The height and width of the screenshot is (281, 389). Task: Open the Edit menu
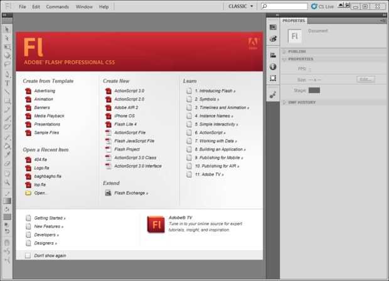(36, 7)
